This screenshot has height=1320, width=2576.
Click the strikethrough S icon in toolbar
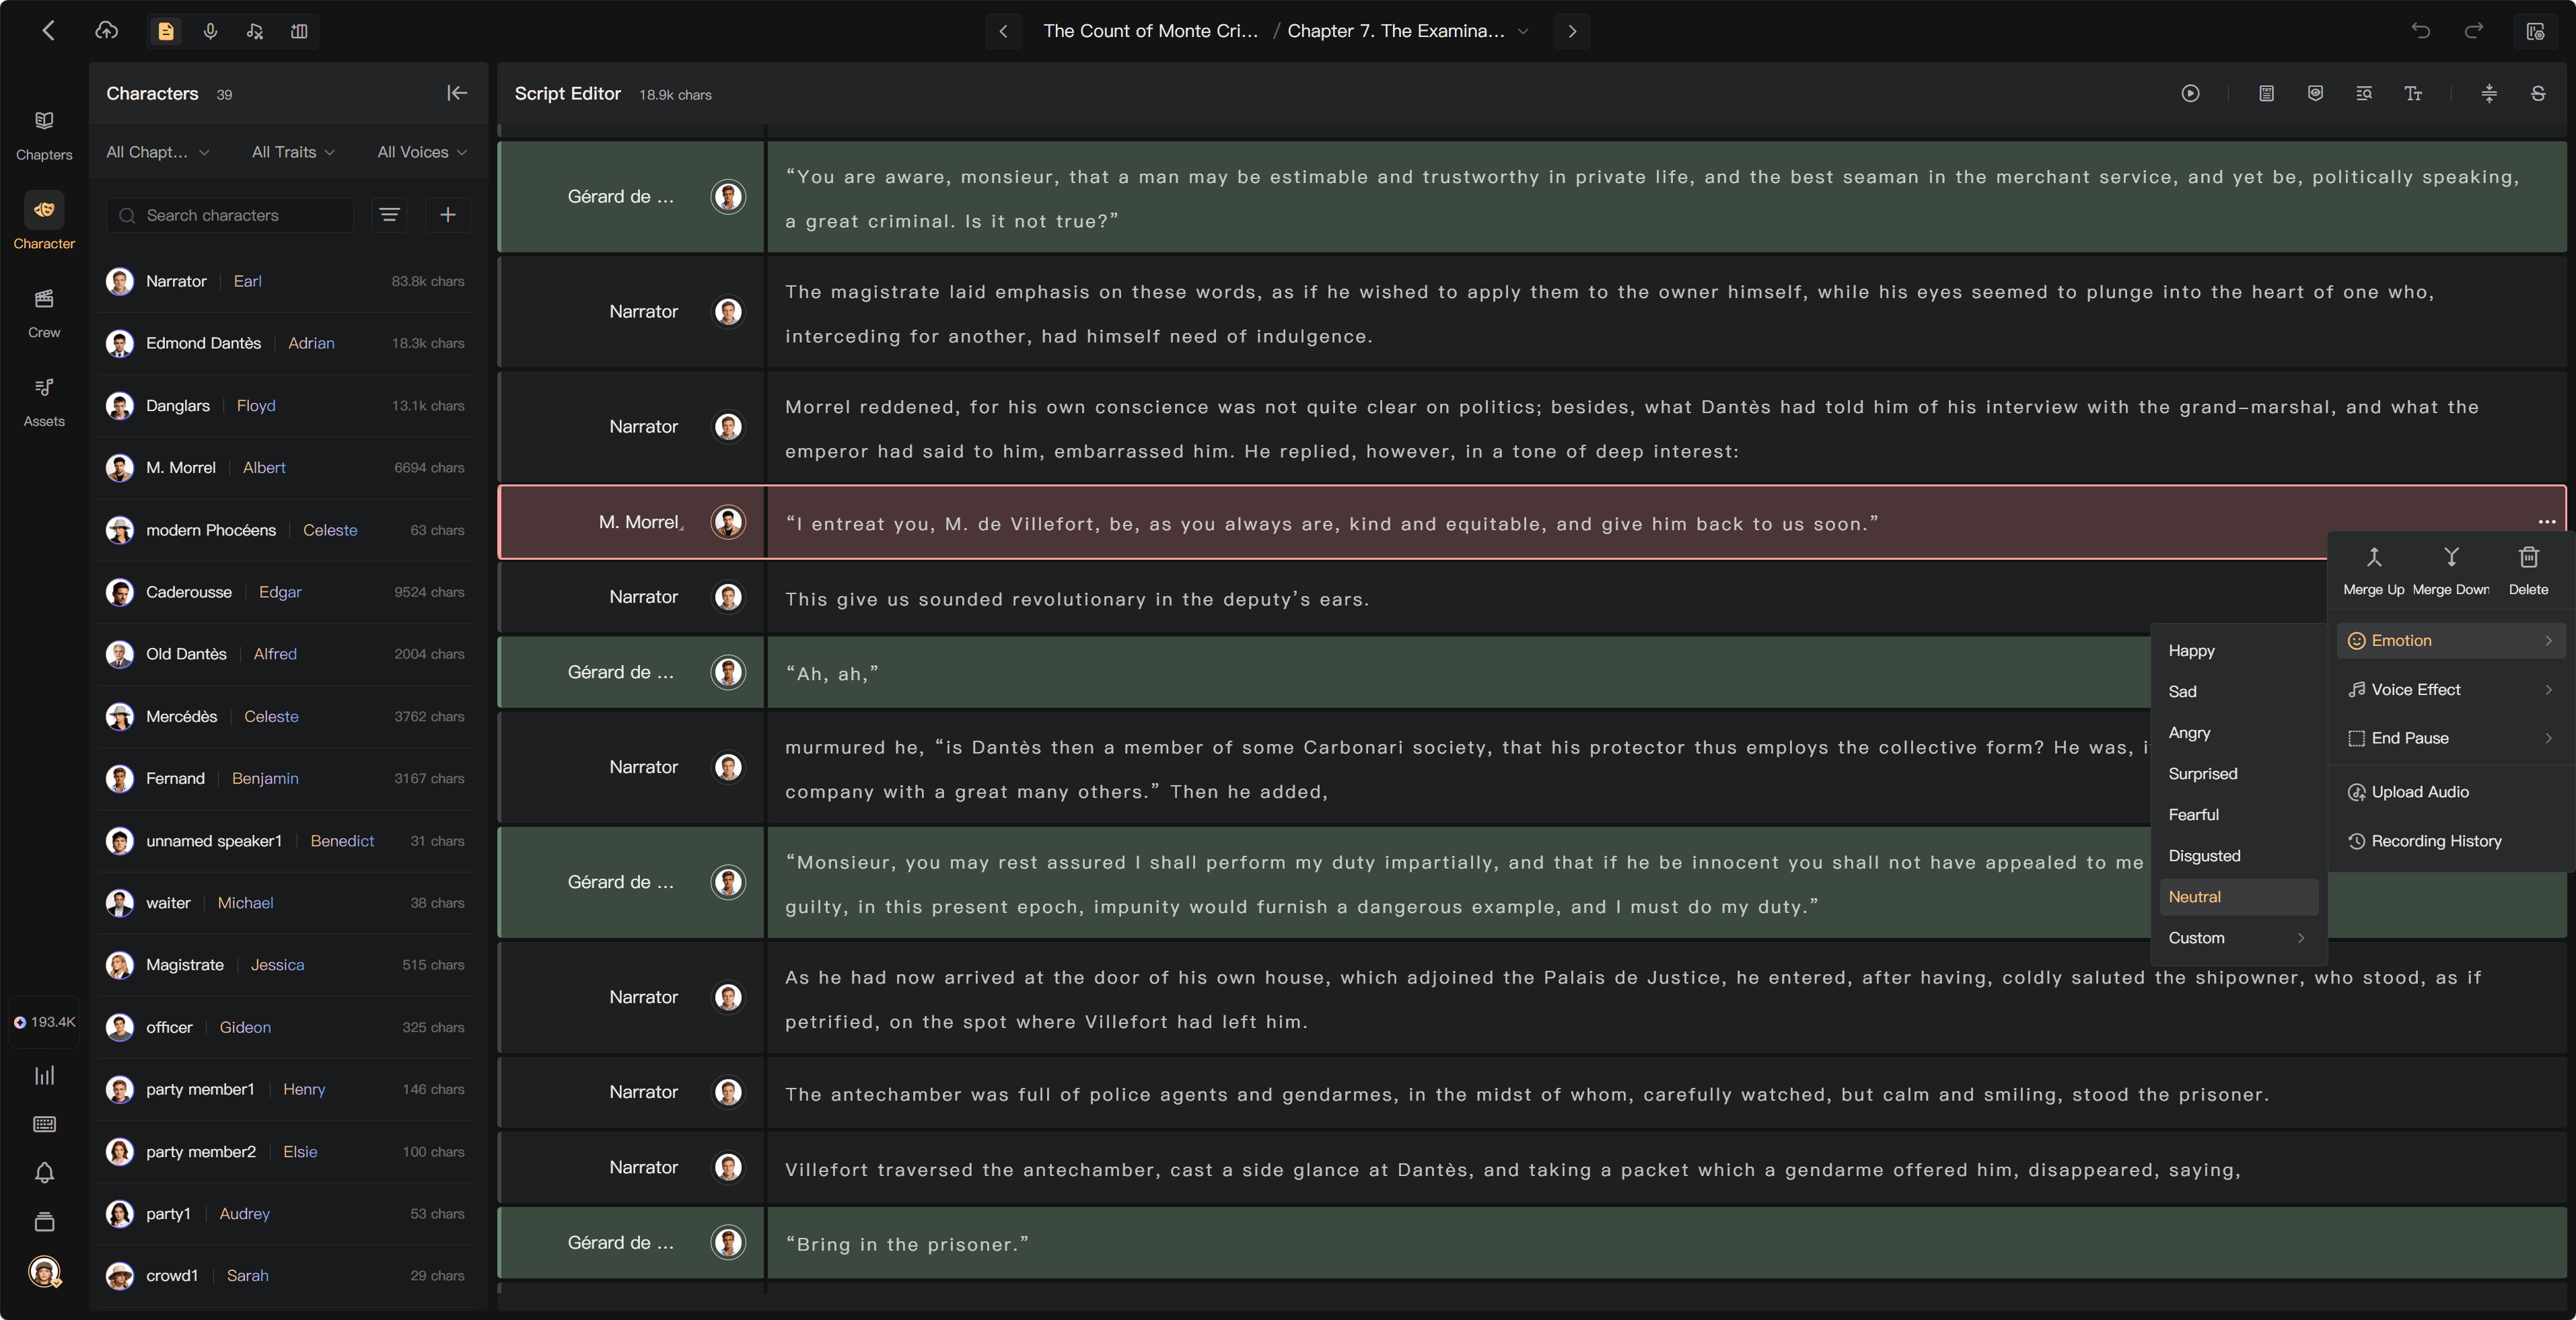pyautogui.click(x=2538, y=93)
